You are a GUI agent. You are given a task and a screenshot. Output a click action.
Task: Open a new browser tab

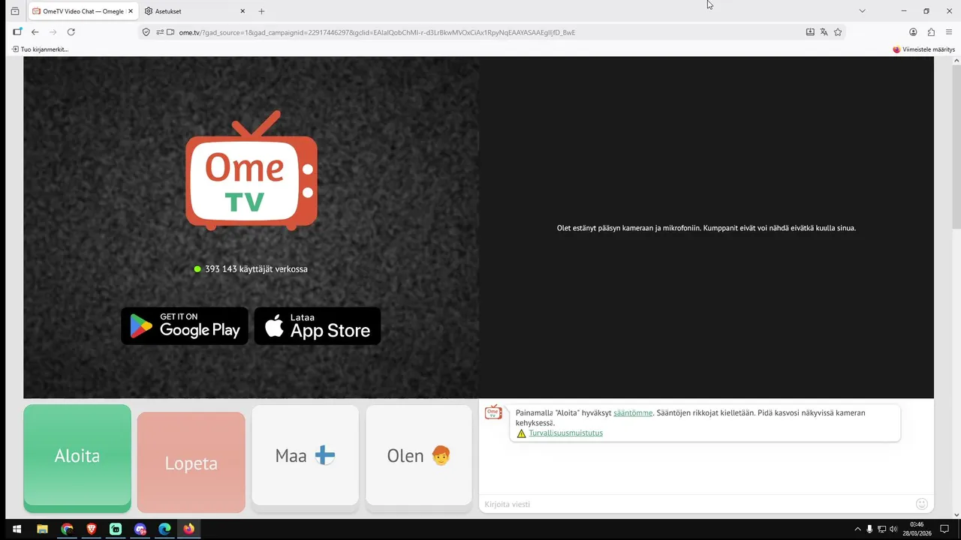coord(261,11)
